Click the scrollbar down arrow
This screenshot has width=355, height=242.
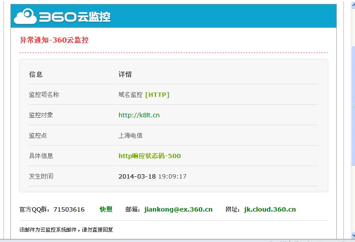click(353, 235)
